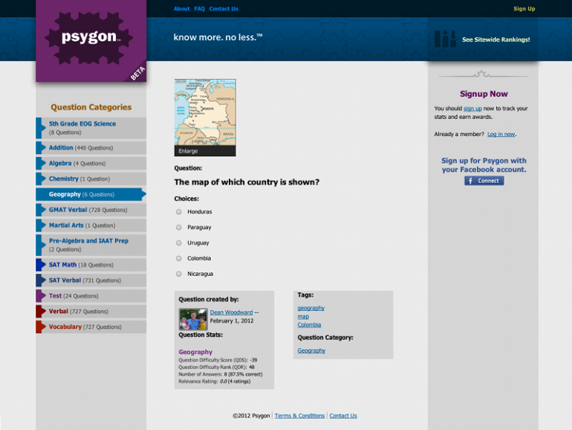The width and height of the screenshot is (572, 430).
Task: Click the Colombia tag link
Action: [309, 325]
